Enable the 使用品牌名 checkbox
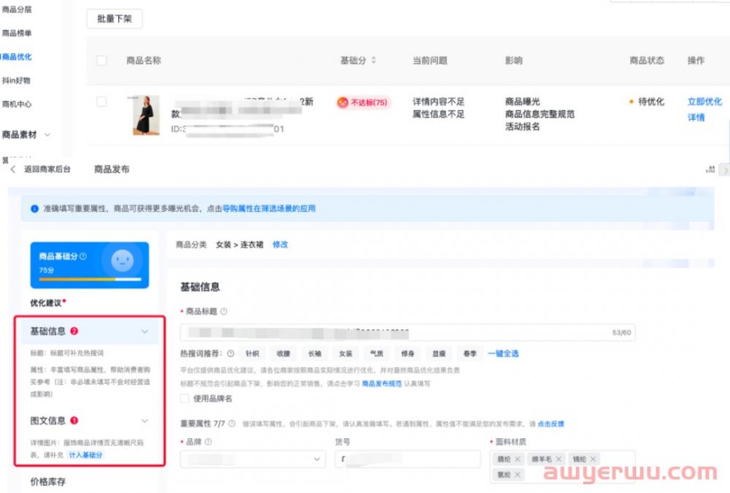 (x=185, y=398)
